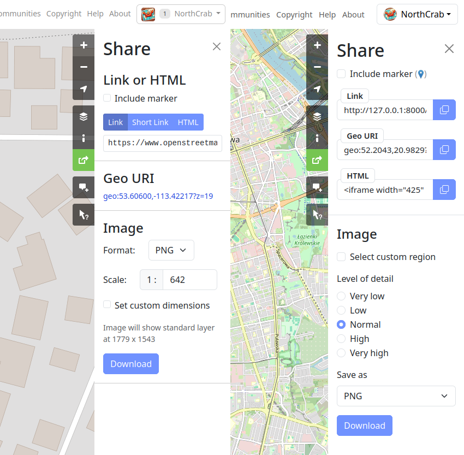Copy the Geo URI to clipboard
The width and height of the screenshot is (464, 455).
(x=444, y=150)
